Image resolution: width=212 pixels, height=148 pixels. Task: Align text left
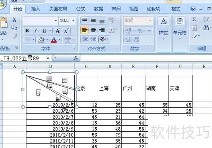(85, 30)
